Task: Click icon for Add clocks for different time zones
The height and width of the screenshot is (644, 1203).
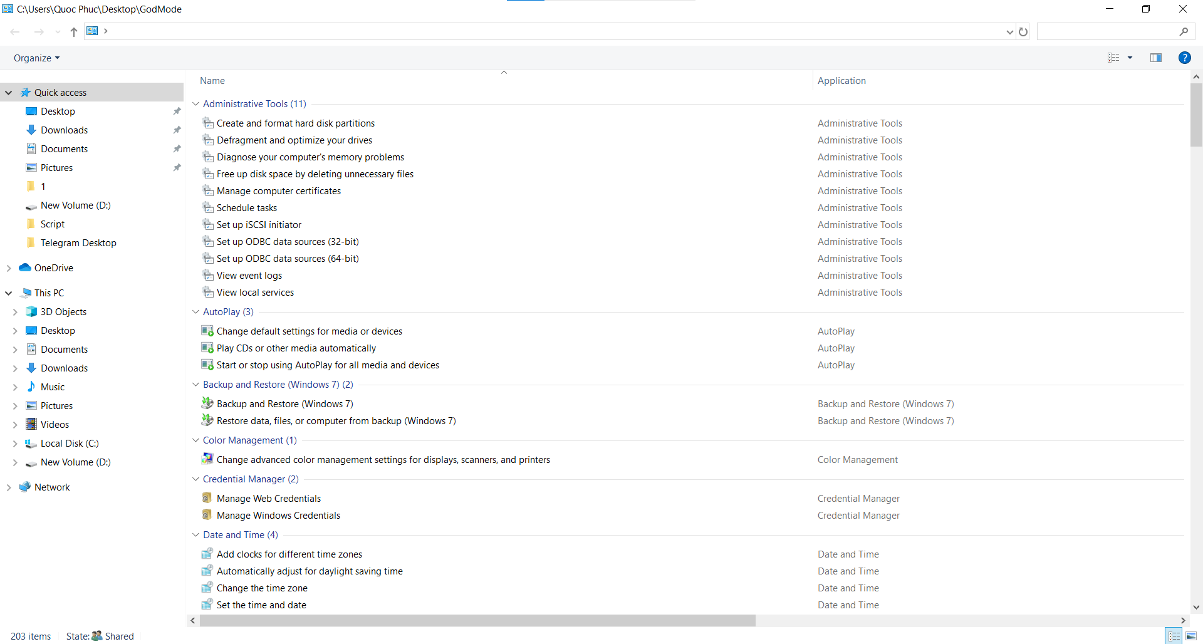Action: tap(207, 554)
